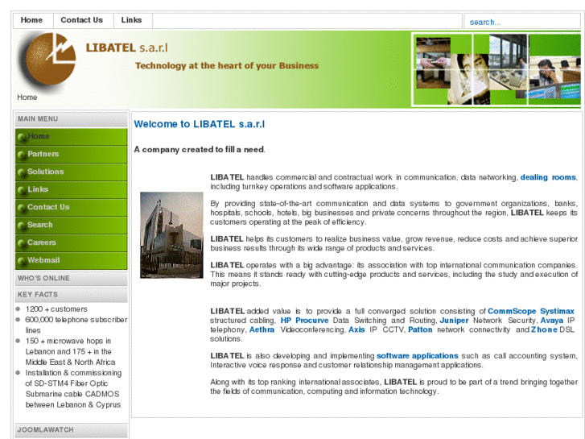The image size is (585, 439).
Task: Select Home in the green main menu
Action: (x=71, y=136)
